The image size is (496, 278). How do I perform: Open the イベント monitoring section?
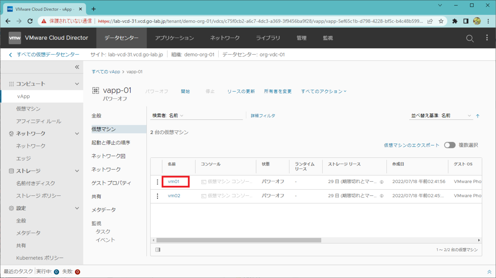tap(105, 240)
